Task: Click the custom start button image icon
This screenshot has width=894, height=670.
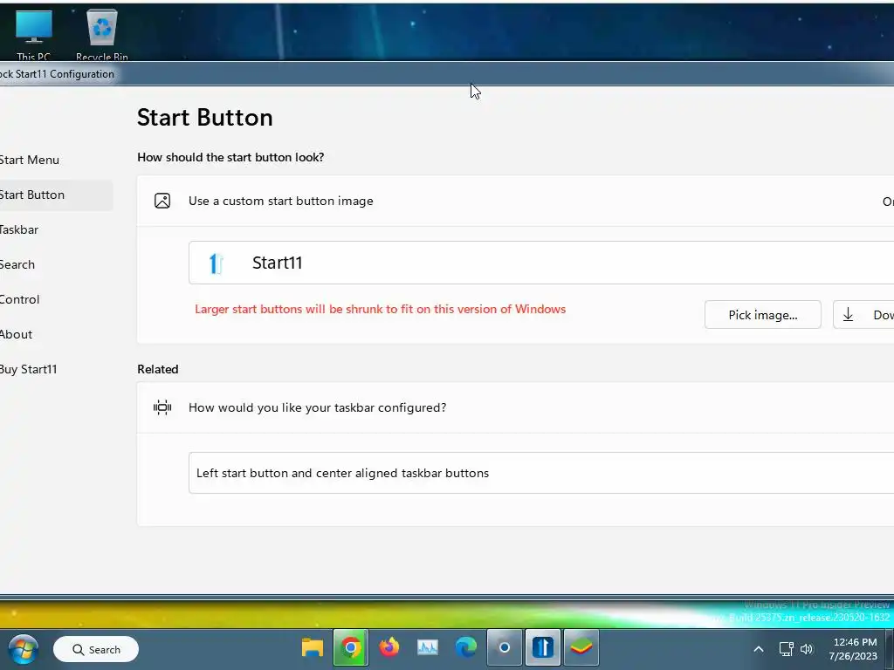Action: click(x=162, y=201)
